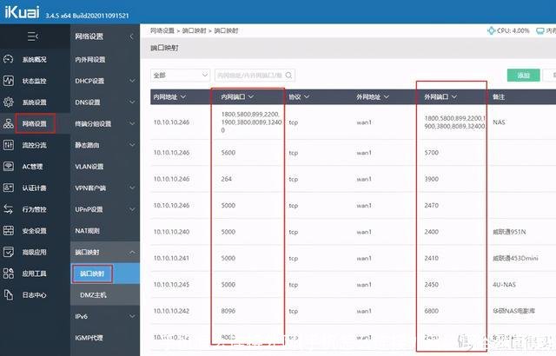Go to DHCP设置 menu item
The image size is (556, 356).
click(89, 81)
